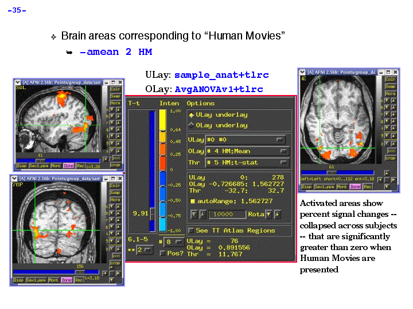This screenshot has width=413, height=309.
Task: Toggle the autoRange checkbox
Action: coord(192,201)
